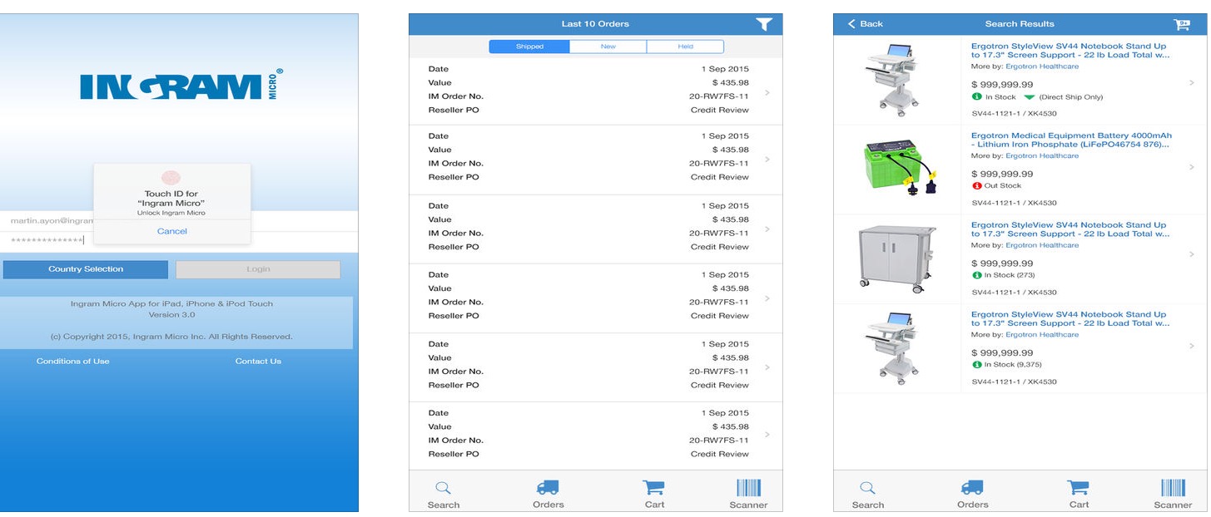Switch to the Cart tab on the results screen

(1078, 489)
